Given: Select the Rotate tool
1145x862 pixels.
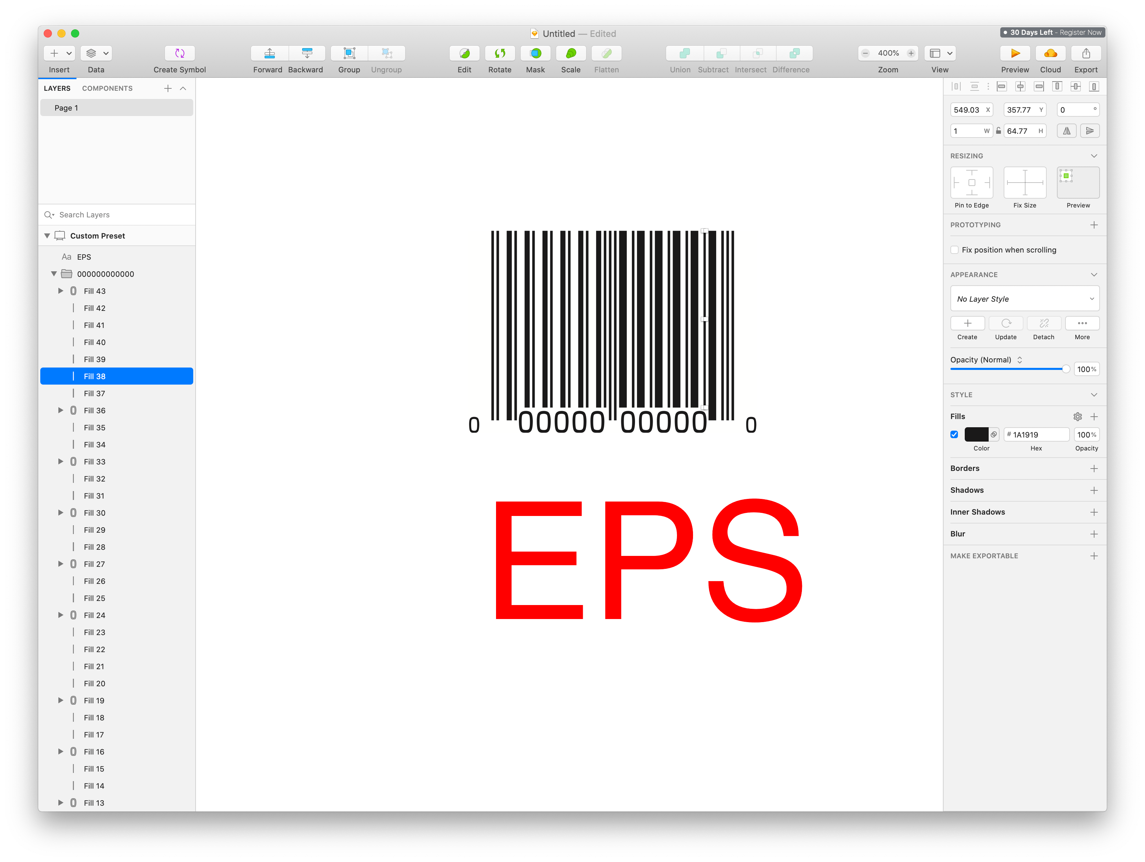Looking at the screenshot, I should pos(500,53).
